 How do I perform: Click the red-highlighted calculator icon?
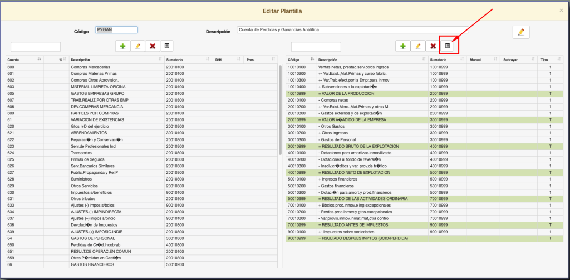coord(448,46)
